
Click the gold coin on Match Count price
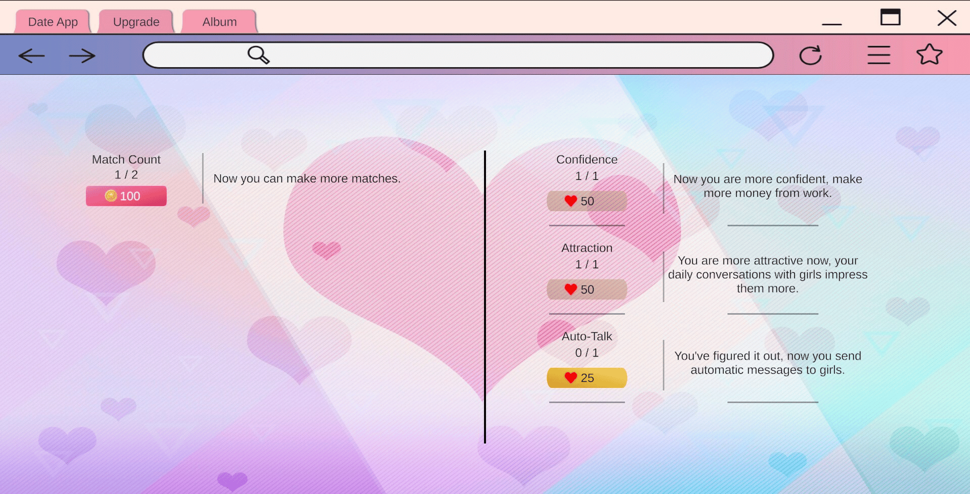pos(111,196)
